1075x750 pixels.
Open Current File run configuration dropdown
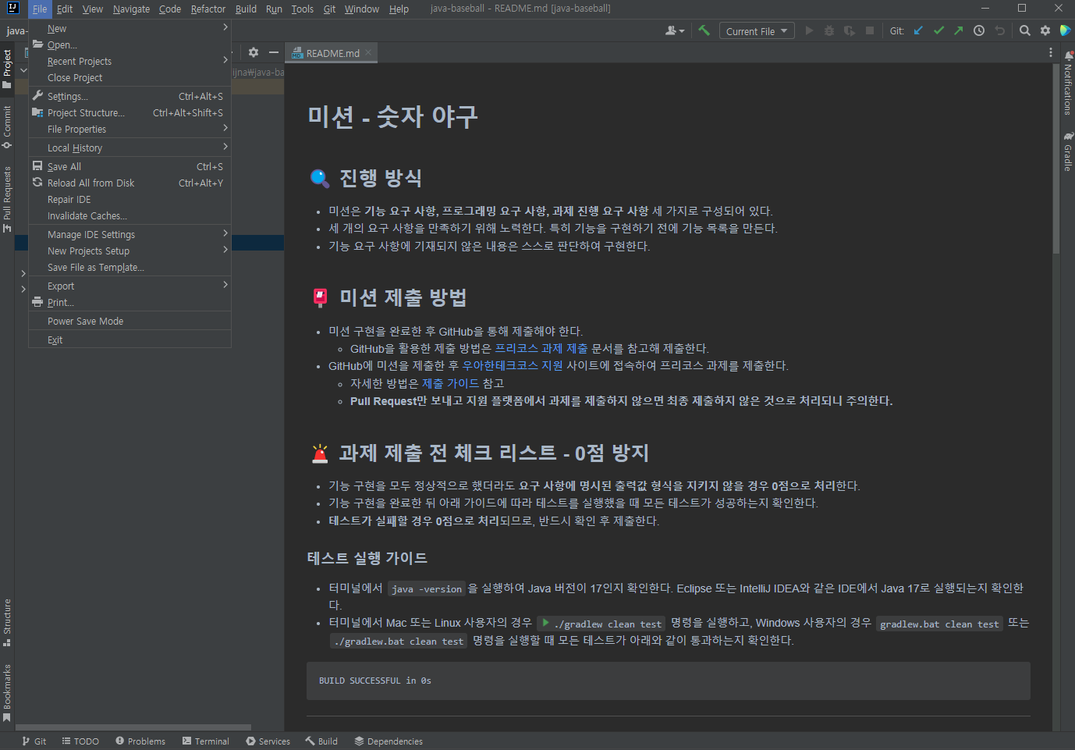757,31
